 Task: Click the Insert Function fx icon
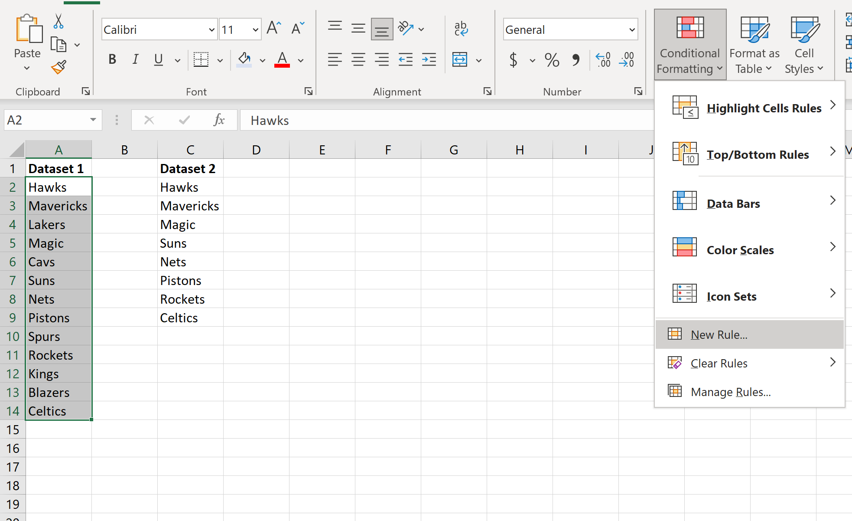coord(219,120)
